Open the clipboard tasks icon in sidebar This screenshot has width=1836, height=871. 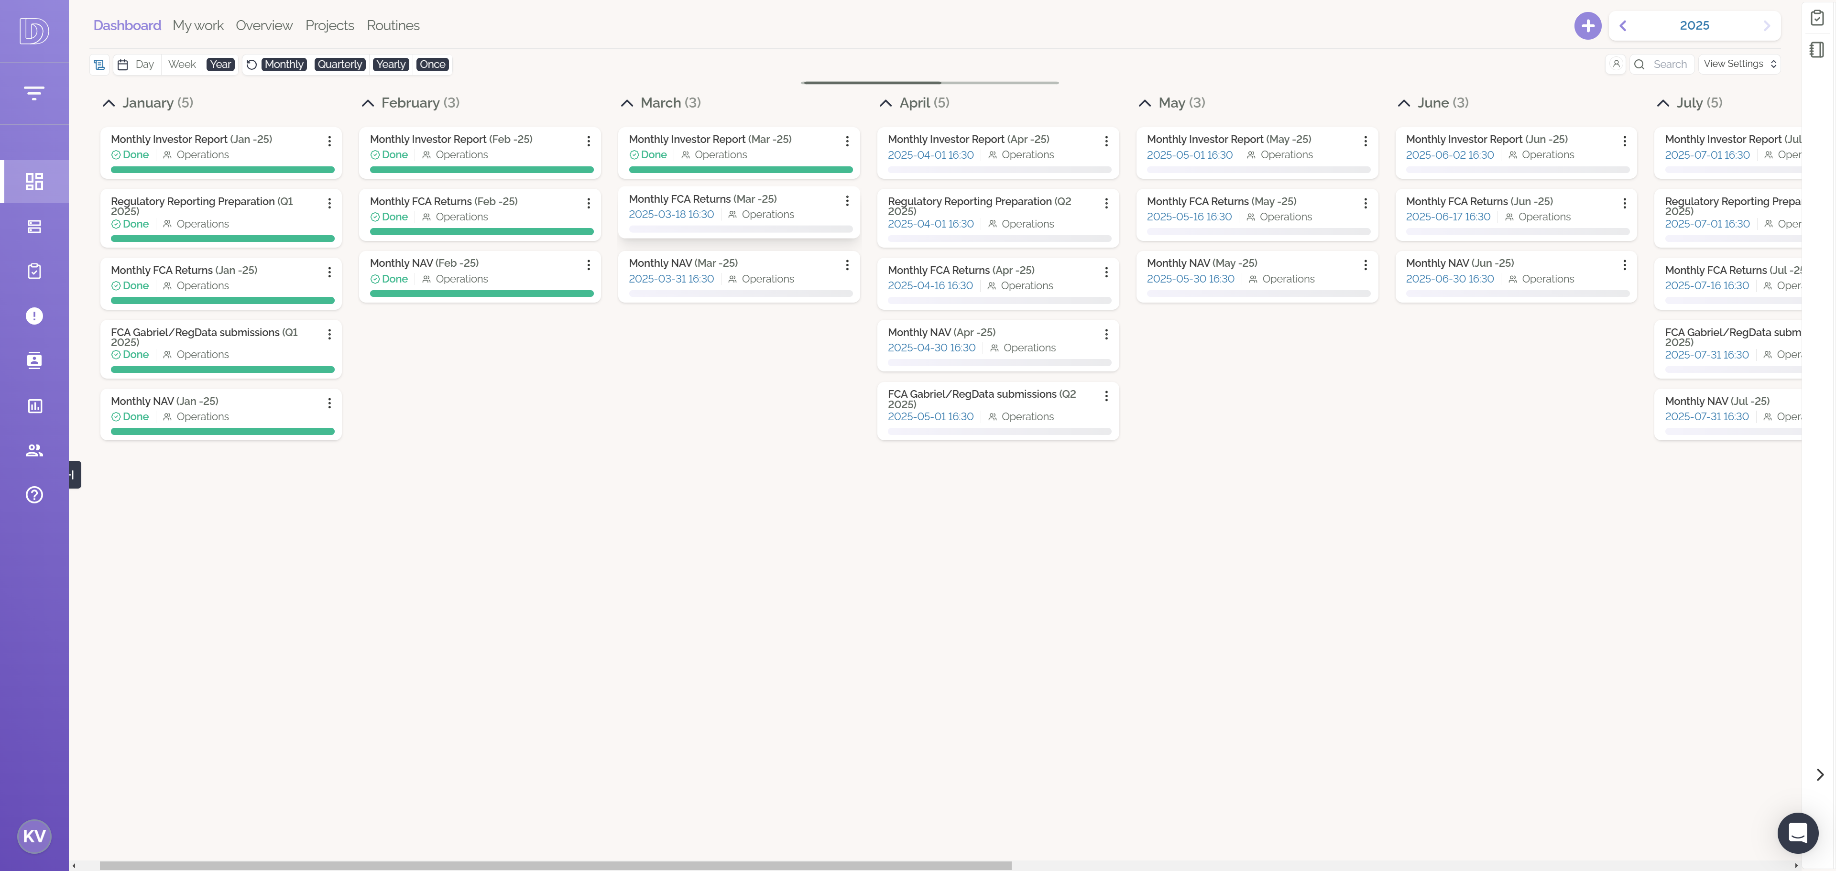coord(34,271)
